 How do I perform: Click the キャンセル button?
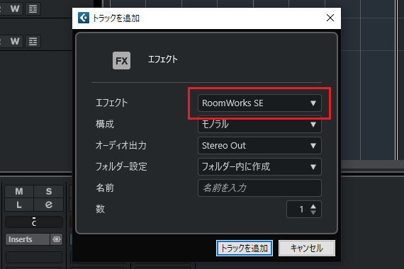point(307,248)
